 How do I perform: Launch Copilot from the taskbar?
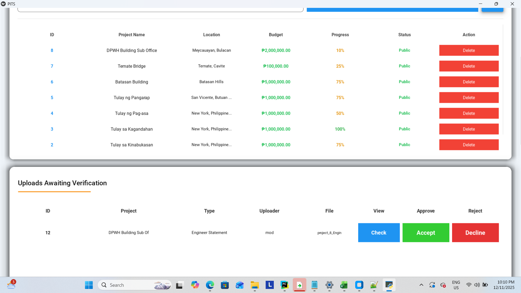pyautogui.click(x=195, y=285)
